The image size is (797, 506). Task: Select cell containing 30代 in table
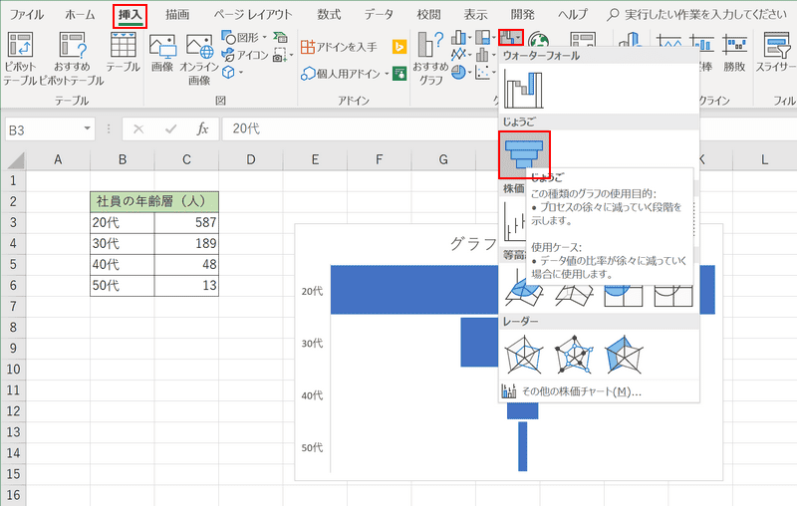[x=123, y=243]
